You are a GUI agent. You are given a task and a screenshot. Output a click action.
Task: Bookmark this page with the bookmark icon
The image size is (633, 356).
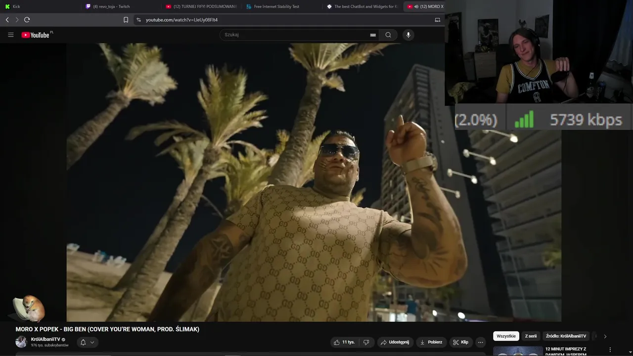[126, 20]
